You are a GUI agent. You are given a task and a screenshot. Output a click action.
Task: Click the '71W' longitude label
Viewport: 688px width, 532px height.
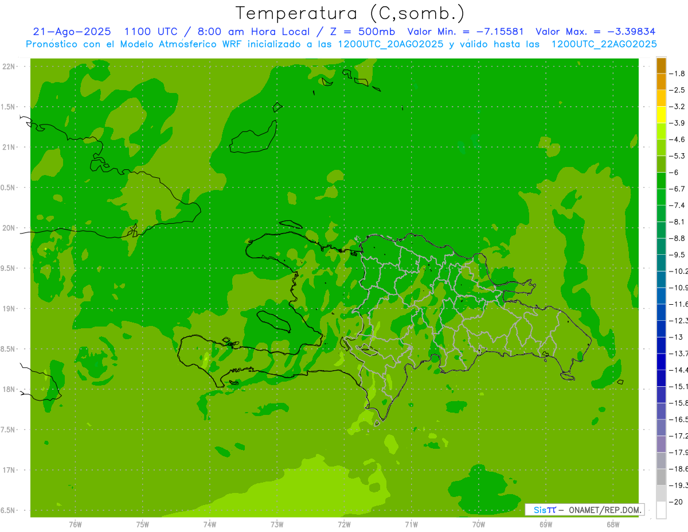pos(411,525)
